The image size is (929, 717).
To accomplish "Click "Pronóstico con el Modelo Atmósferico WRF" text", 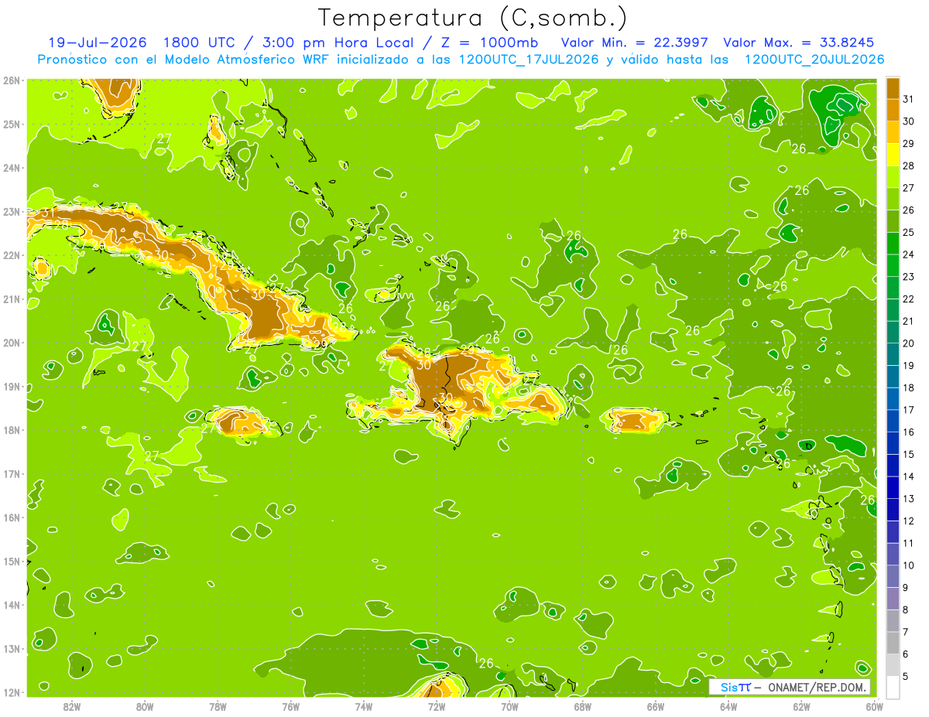I will [185, 60].
